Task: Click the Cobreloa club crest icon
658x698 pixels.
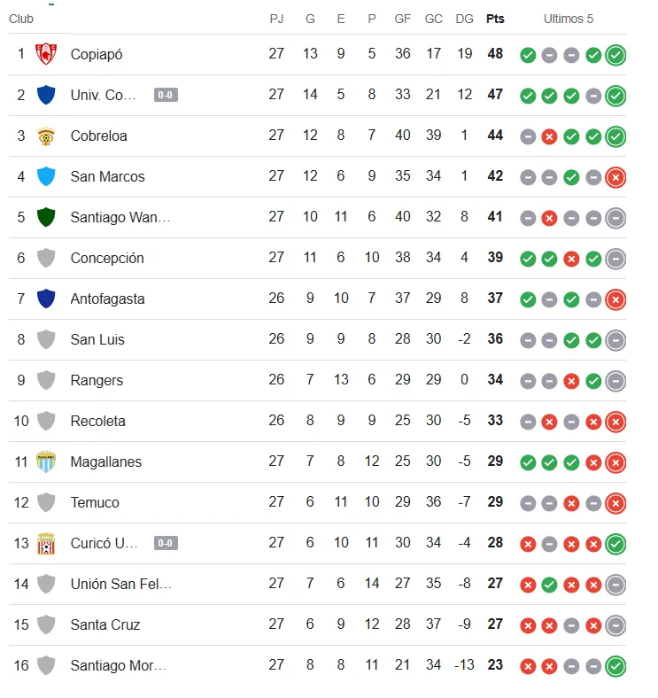Action: coord(46,136)
